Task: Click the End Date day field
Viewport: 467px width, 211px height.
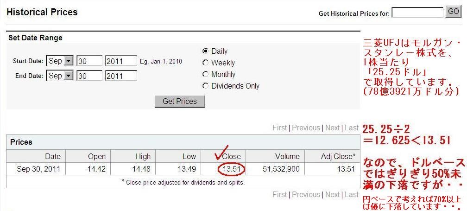Action: pyautogui.click(x=90, y=76)
